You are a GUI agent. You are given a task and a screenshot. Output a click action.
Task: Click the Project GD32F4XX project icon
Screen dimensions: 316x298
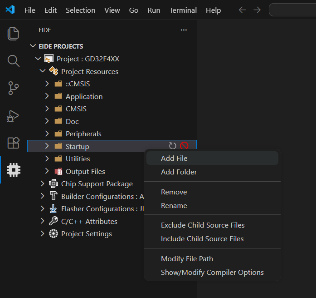49,59
